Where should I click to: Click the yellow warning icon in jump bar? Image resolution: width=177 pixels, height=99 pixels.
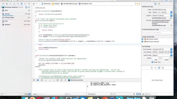click(x=138, y=4)
